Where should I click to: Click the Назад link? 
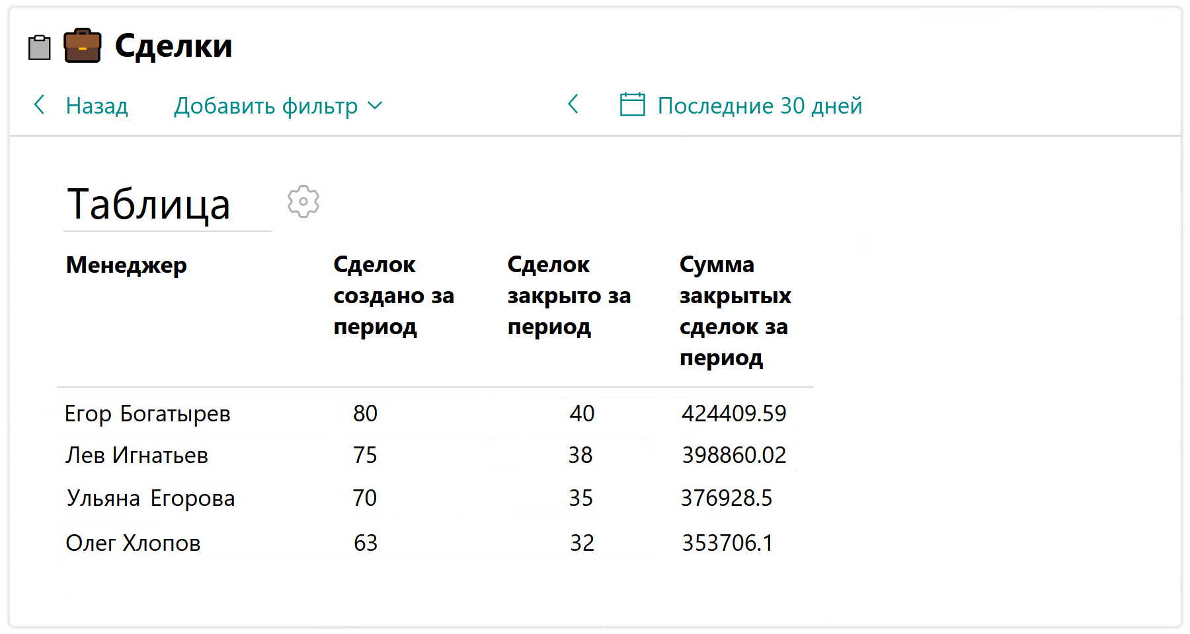point(97,106)
